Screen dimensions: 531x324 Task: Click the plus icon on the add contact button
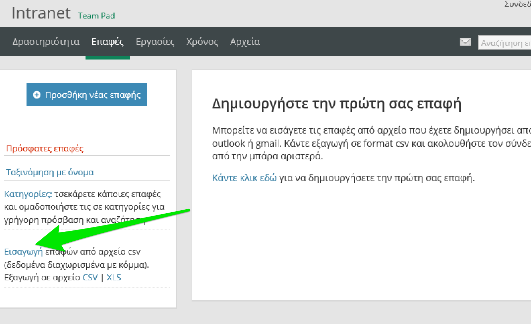tap(37, 95)
